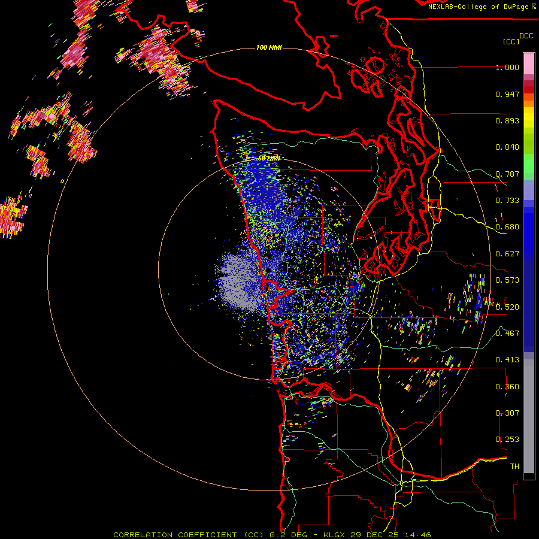The height and width of the screenshot is (539, 539).
Task: Click the 0.253 scale value
Action: [507, 440]
